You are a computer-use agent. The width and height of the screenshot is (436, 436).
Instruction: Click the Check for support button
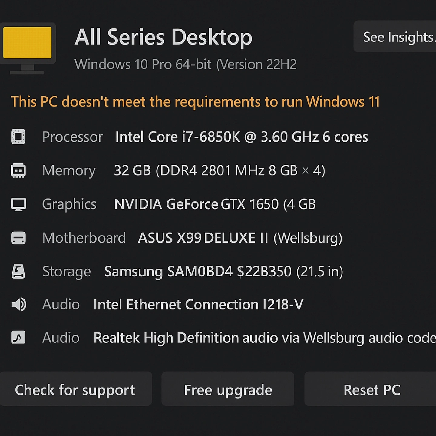[x=75, y=389]
